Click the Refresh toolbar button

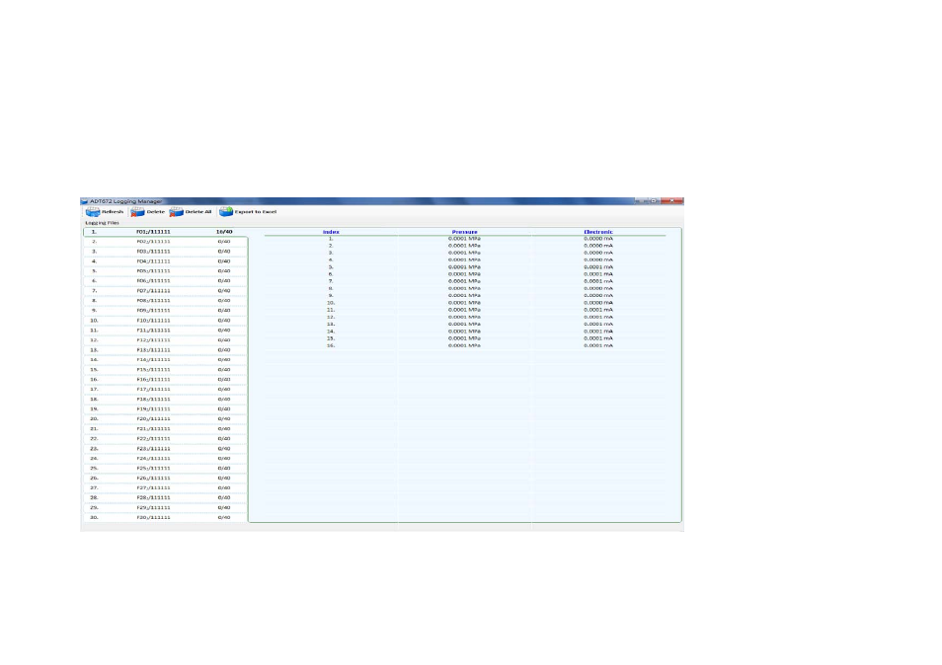[105, 212]
